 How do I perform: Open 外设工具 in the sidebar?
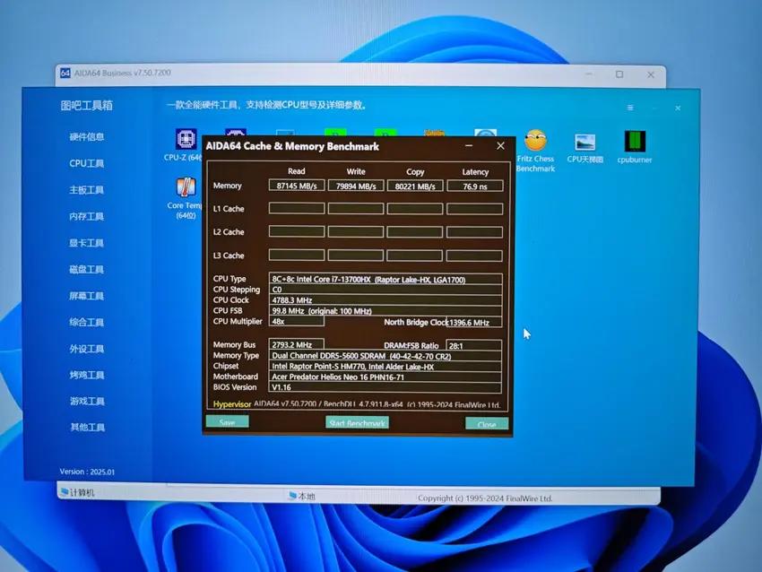[x=86, y=349]
